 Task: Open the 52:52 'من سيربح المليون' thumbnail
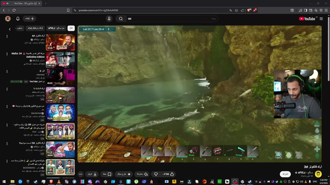coord(60,113)
